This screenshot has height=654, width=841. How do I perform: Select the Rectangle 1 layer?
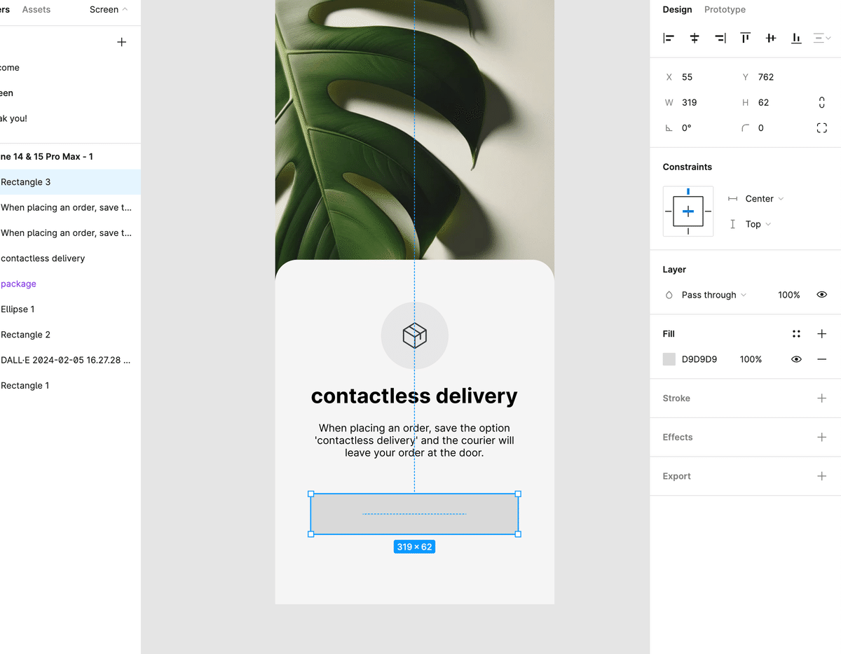coord(70,385)
